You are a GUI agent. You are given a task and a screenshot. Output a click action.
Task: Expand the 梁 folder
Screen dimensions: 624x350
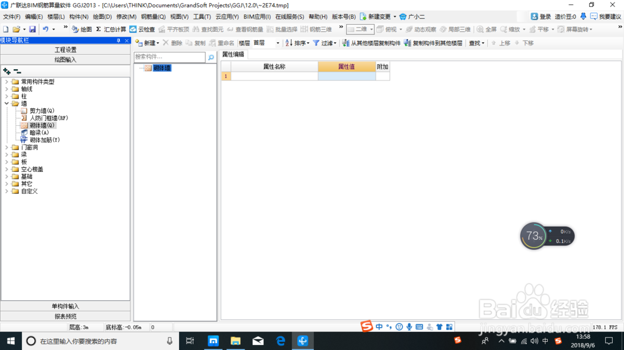[6, 154]
